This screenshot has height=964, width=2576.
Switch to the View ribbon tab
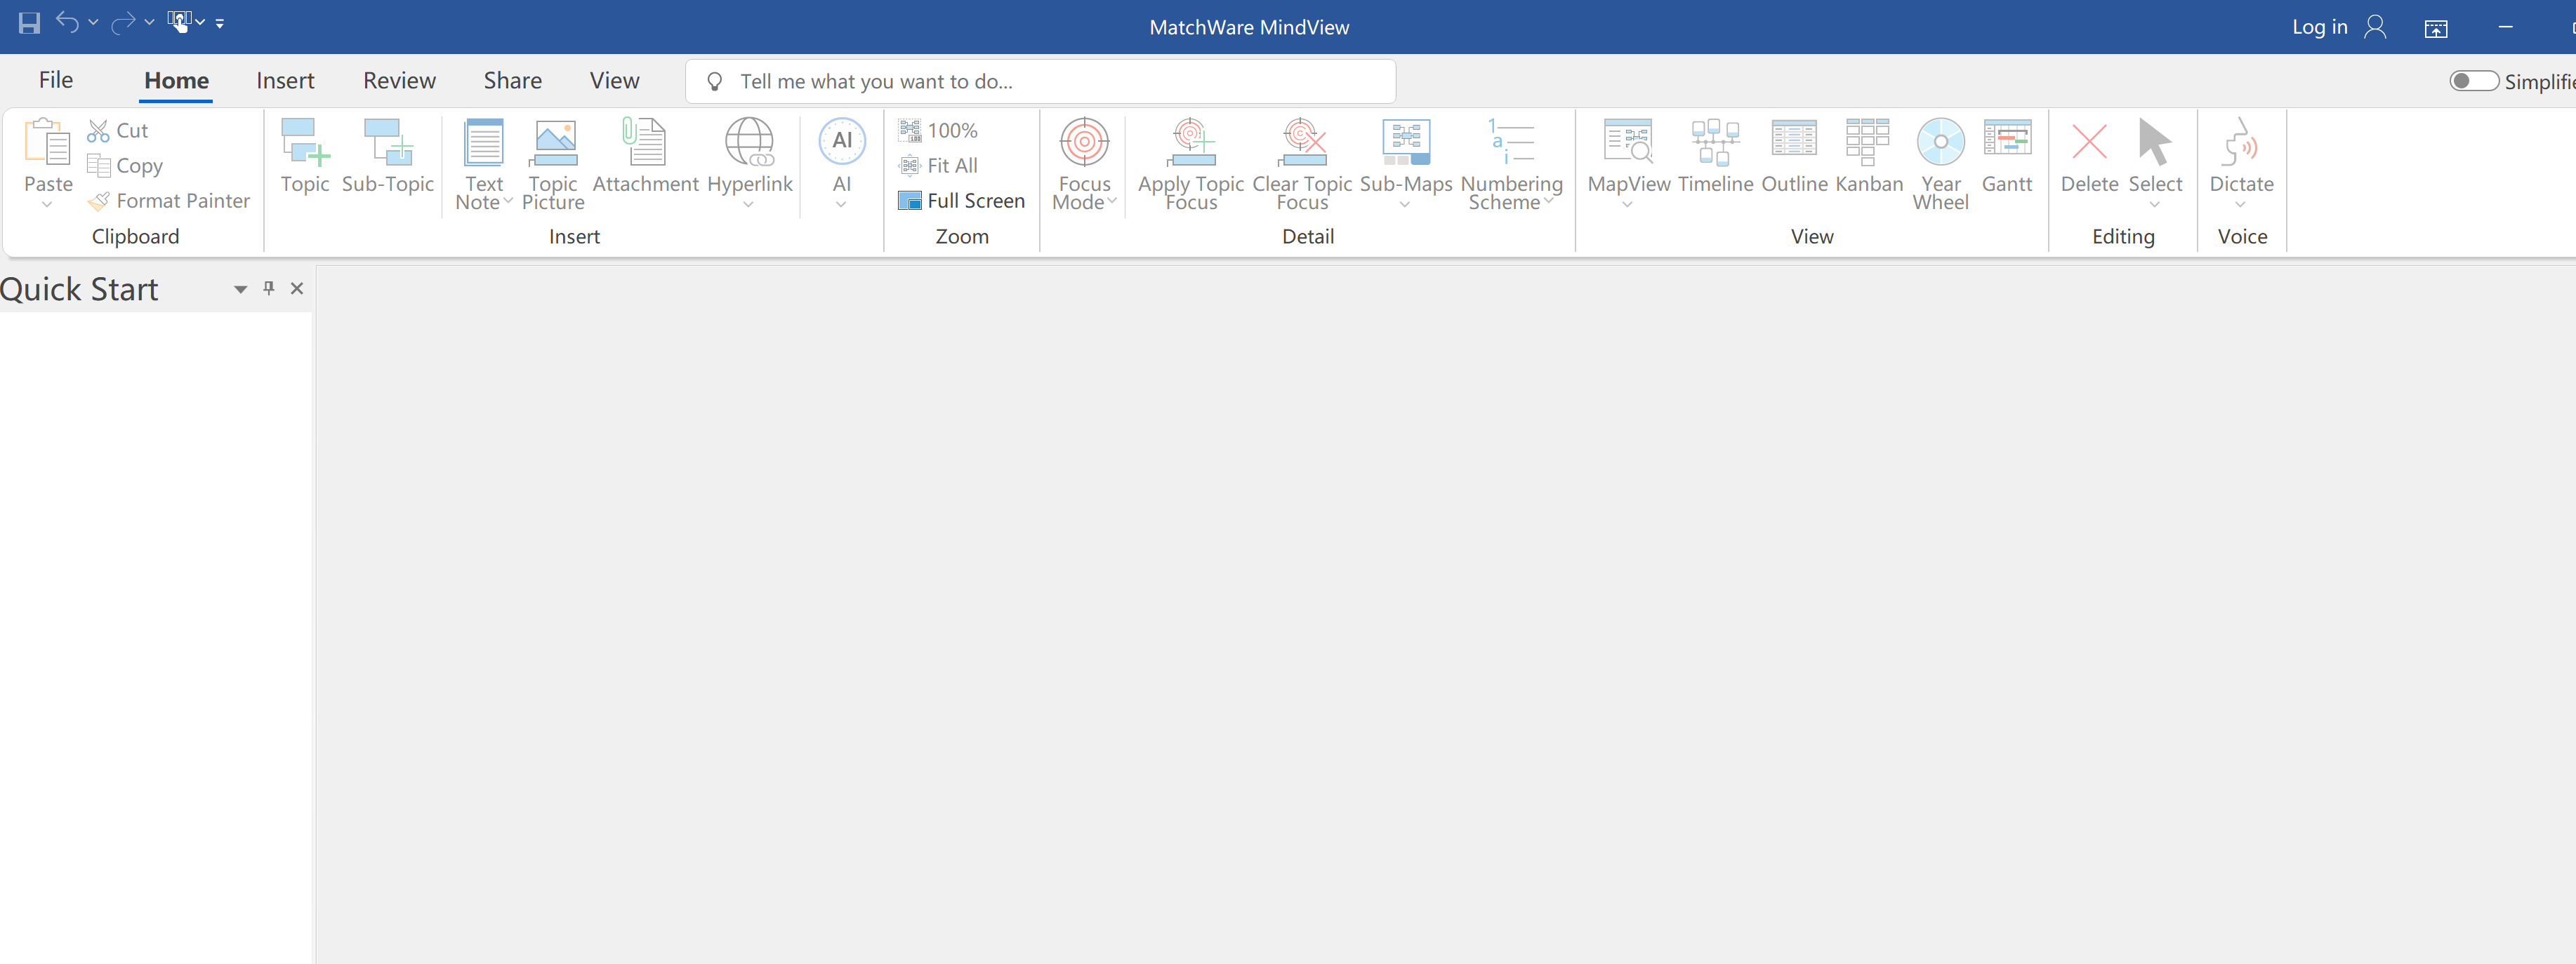614,80
